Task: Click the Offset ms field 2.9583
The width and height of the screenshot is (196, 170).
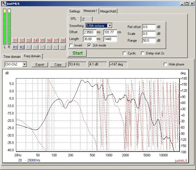Action: pyautogui.click(x=90, y=32)
